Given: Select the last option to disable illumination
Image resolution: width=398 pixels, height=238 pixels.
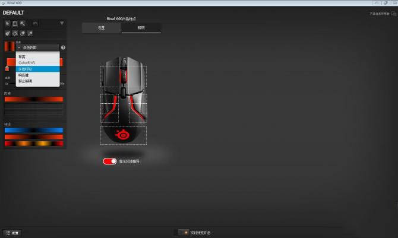Looking at the screenshot, I should 37,81.
